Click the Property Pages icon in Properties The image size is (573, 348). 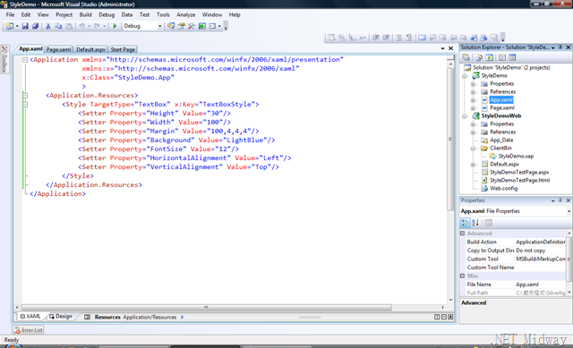(488, 223)
